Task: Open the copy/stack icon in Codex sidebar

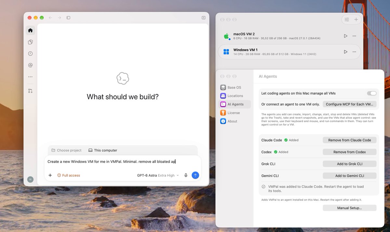Action: click(x=30, y=42)
